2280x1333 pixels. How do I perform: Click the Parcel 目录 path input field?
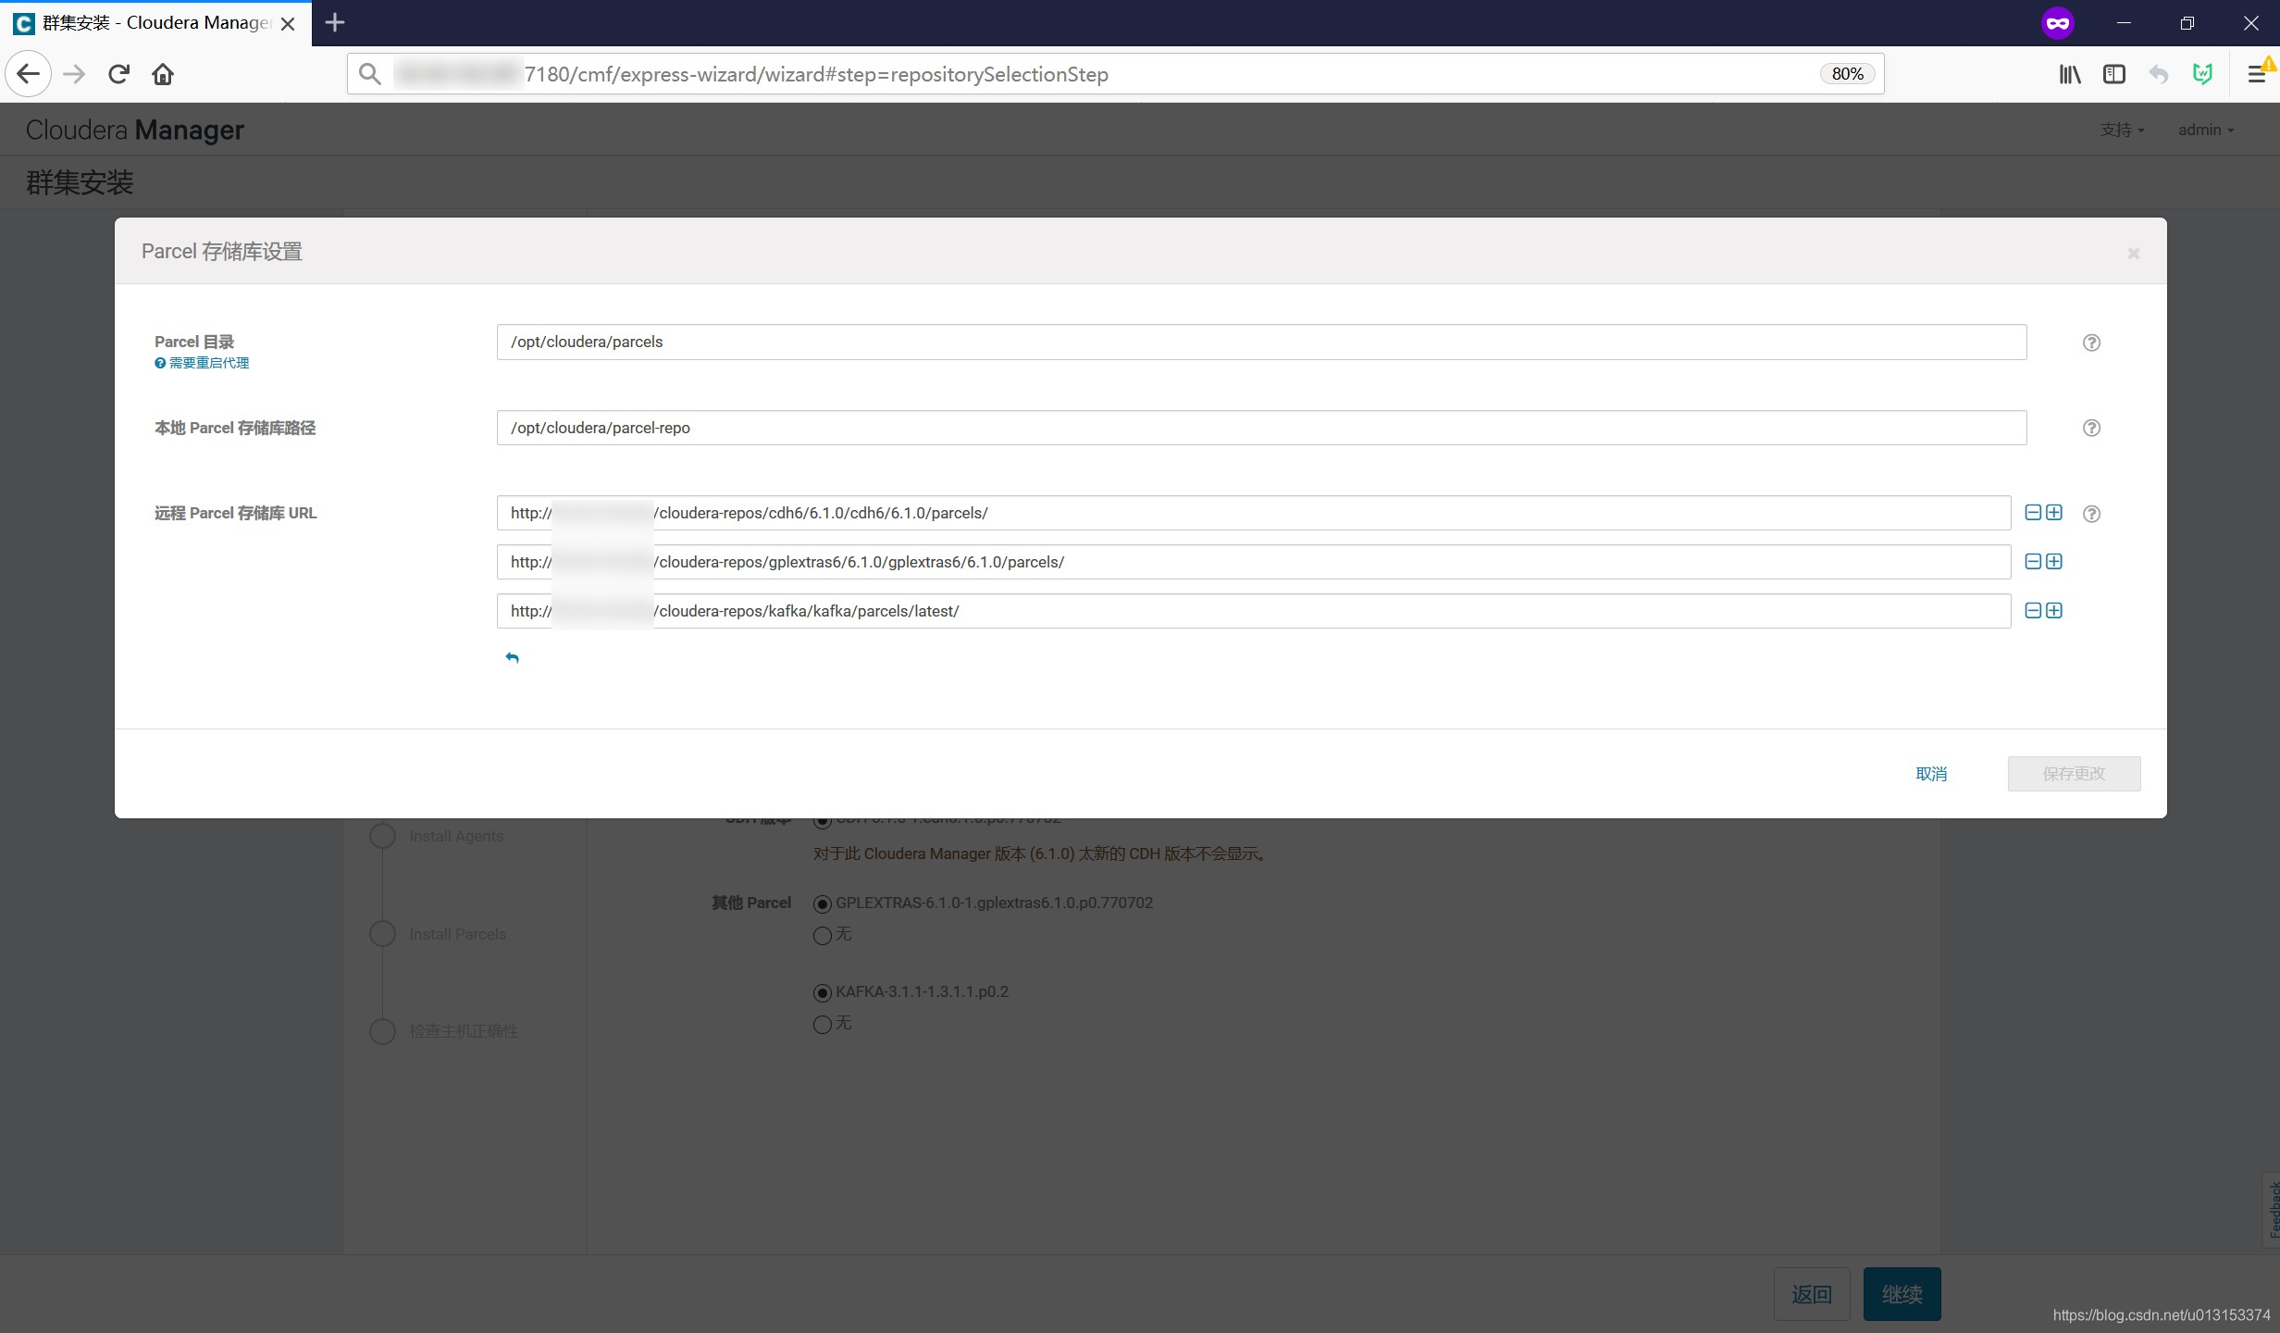coord(1260,343)
